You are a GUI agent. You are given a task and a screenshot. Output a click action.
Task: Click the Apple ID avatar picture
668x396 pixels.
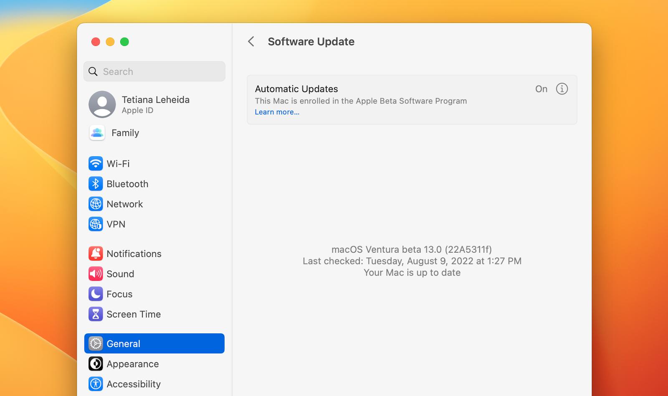click(102, 104)
